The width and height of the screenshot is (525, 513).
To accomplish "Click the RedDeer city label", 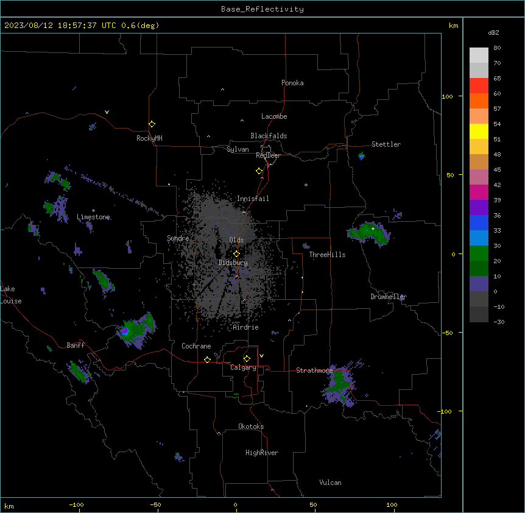I will (268, 155).
